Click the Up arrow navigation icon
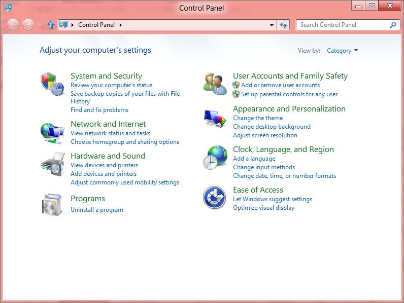Image resolution: width=404 pixels, height=303 pixels. pos(51,25)
